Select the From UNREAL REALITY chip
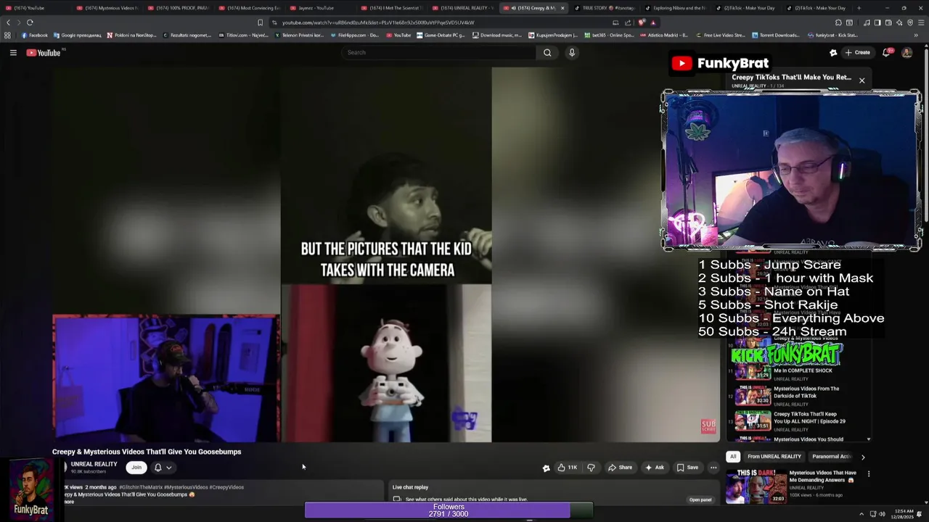 [774, 457]
